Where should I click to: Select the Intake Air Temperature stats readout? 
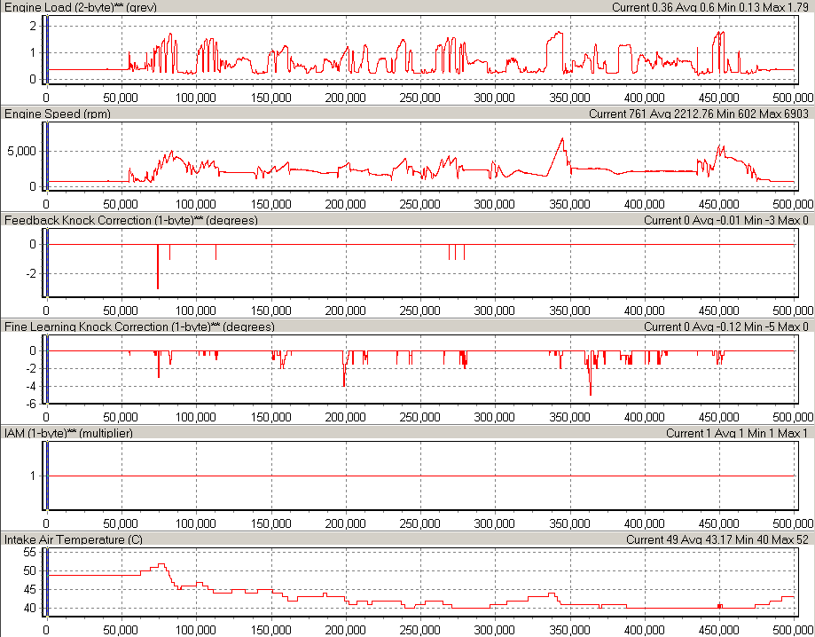(x=718, y=539)
